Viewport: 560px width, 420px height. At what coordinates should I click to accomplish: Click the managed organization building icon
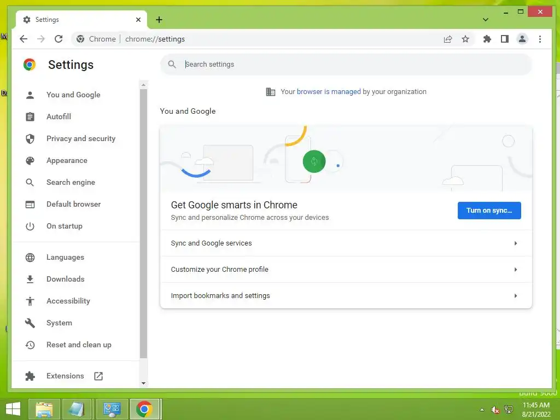270,92
